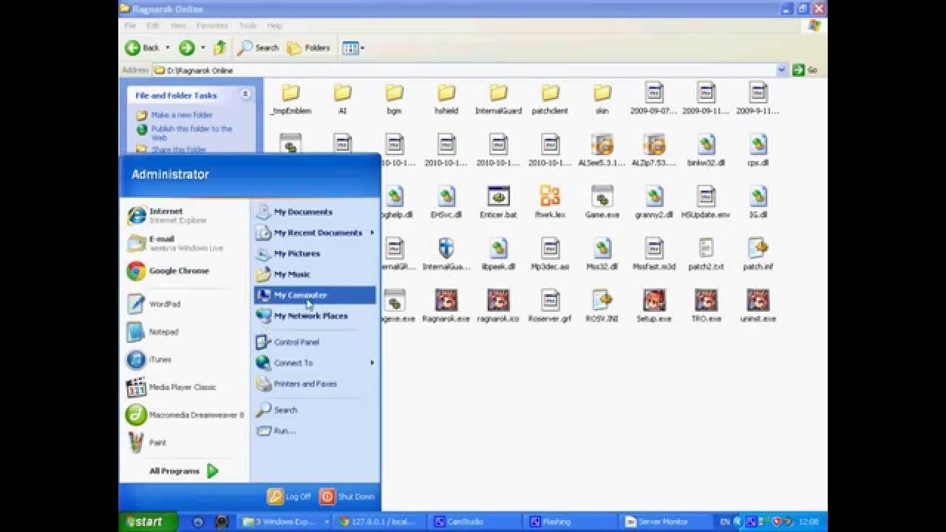Click the Search toolbar button
This screenshot has height=532, width=946.
pyautogui.click(x=258, y=48)
